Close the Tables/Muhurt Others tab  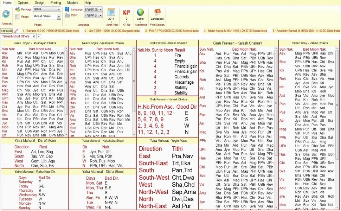pyautogui.click(x=34, y=36)
